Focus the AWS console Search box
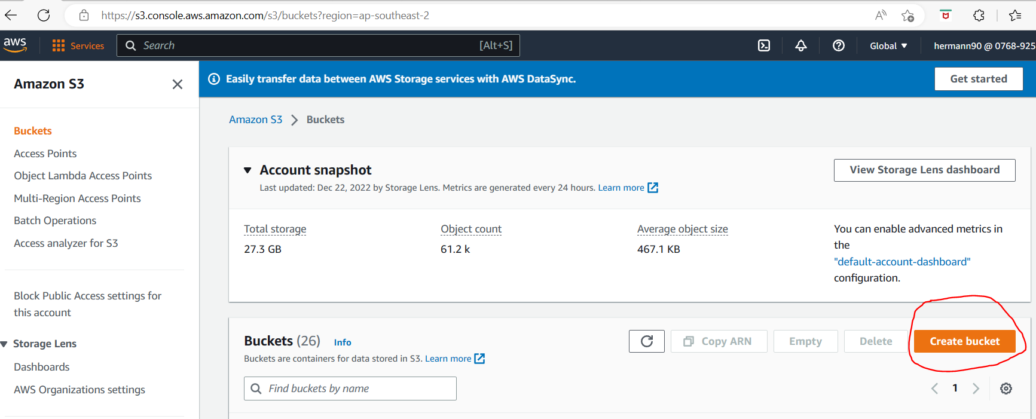 (318, 45)
